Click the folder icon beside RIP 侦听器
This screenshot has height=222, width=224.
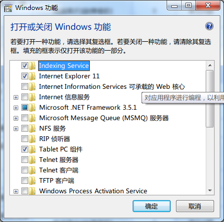coord(32,139)
